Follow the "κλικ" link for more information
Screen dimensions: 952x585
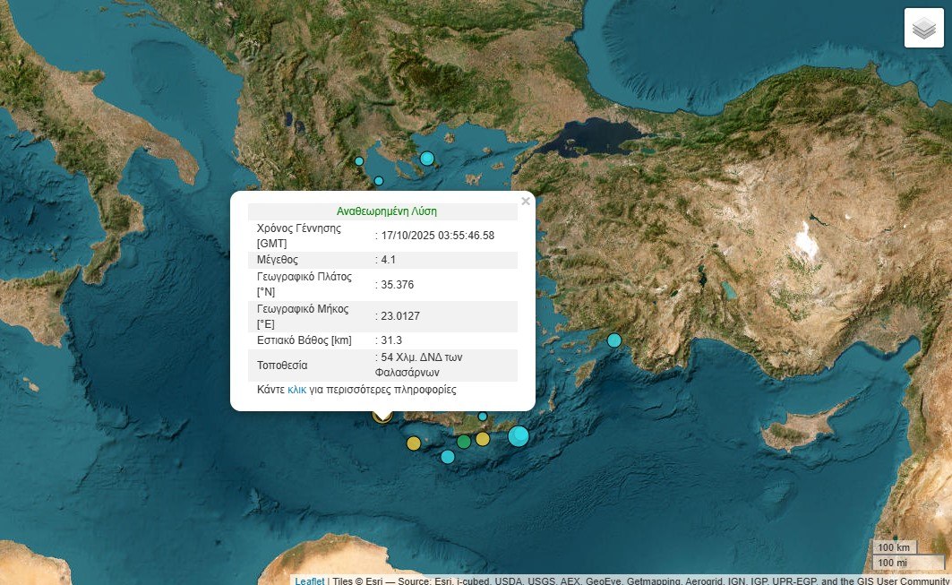296,391
